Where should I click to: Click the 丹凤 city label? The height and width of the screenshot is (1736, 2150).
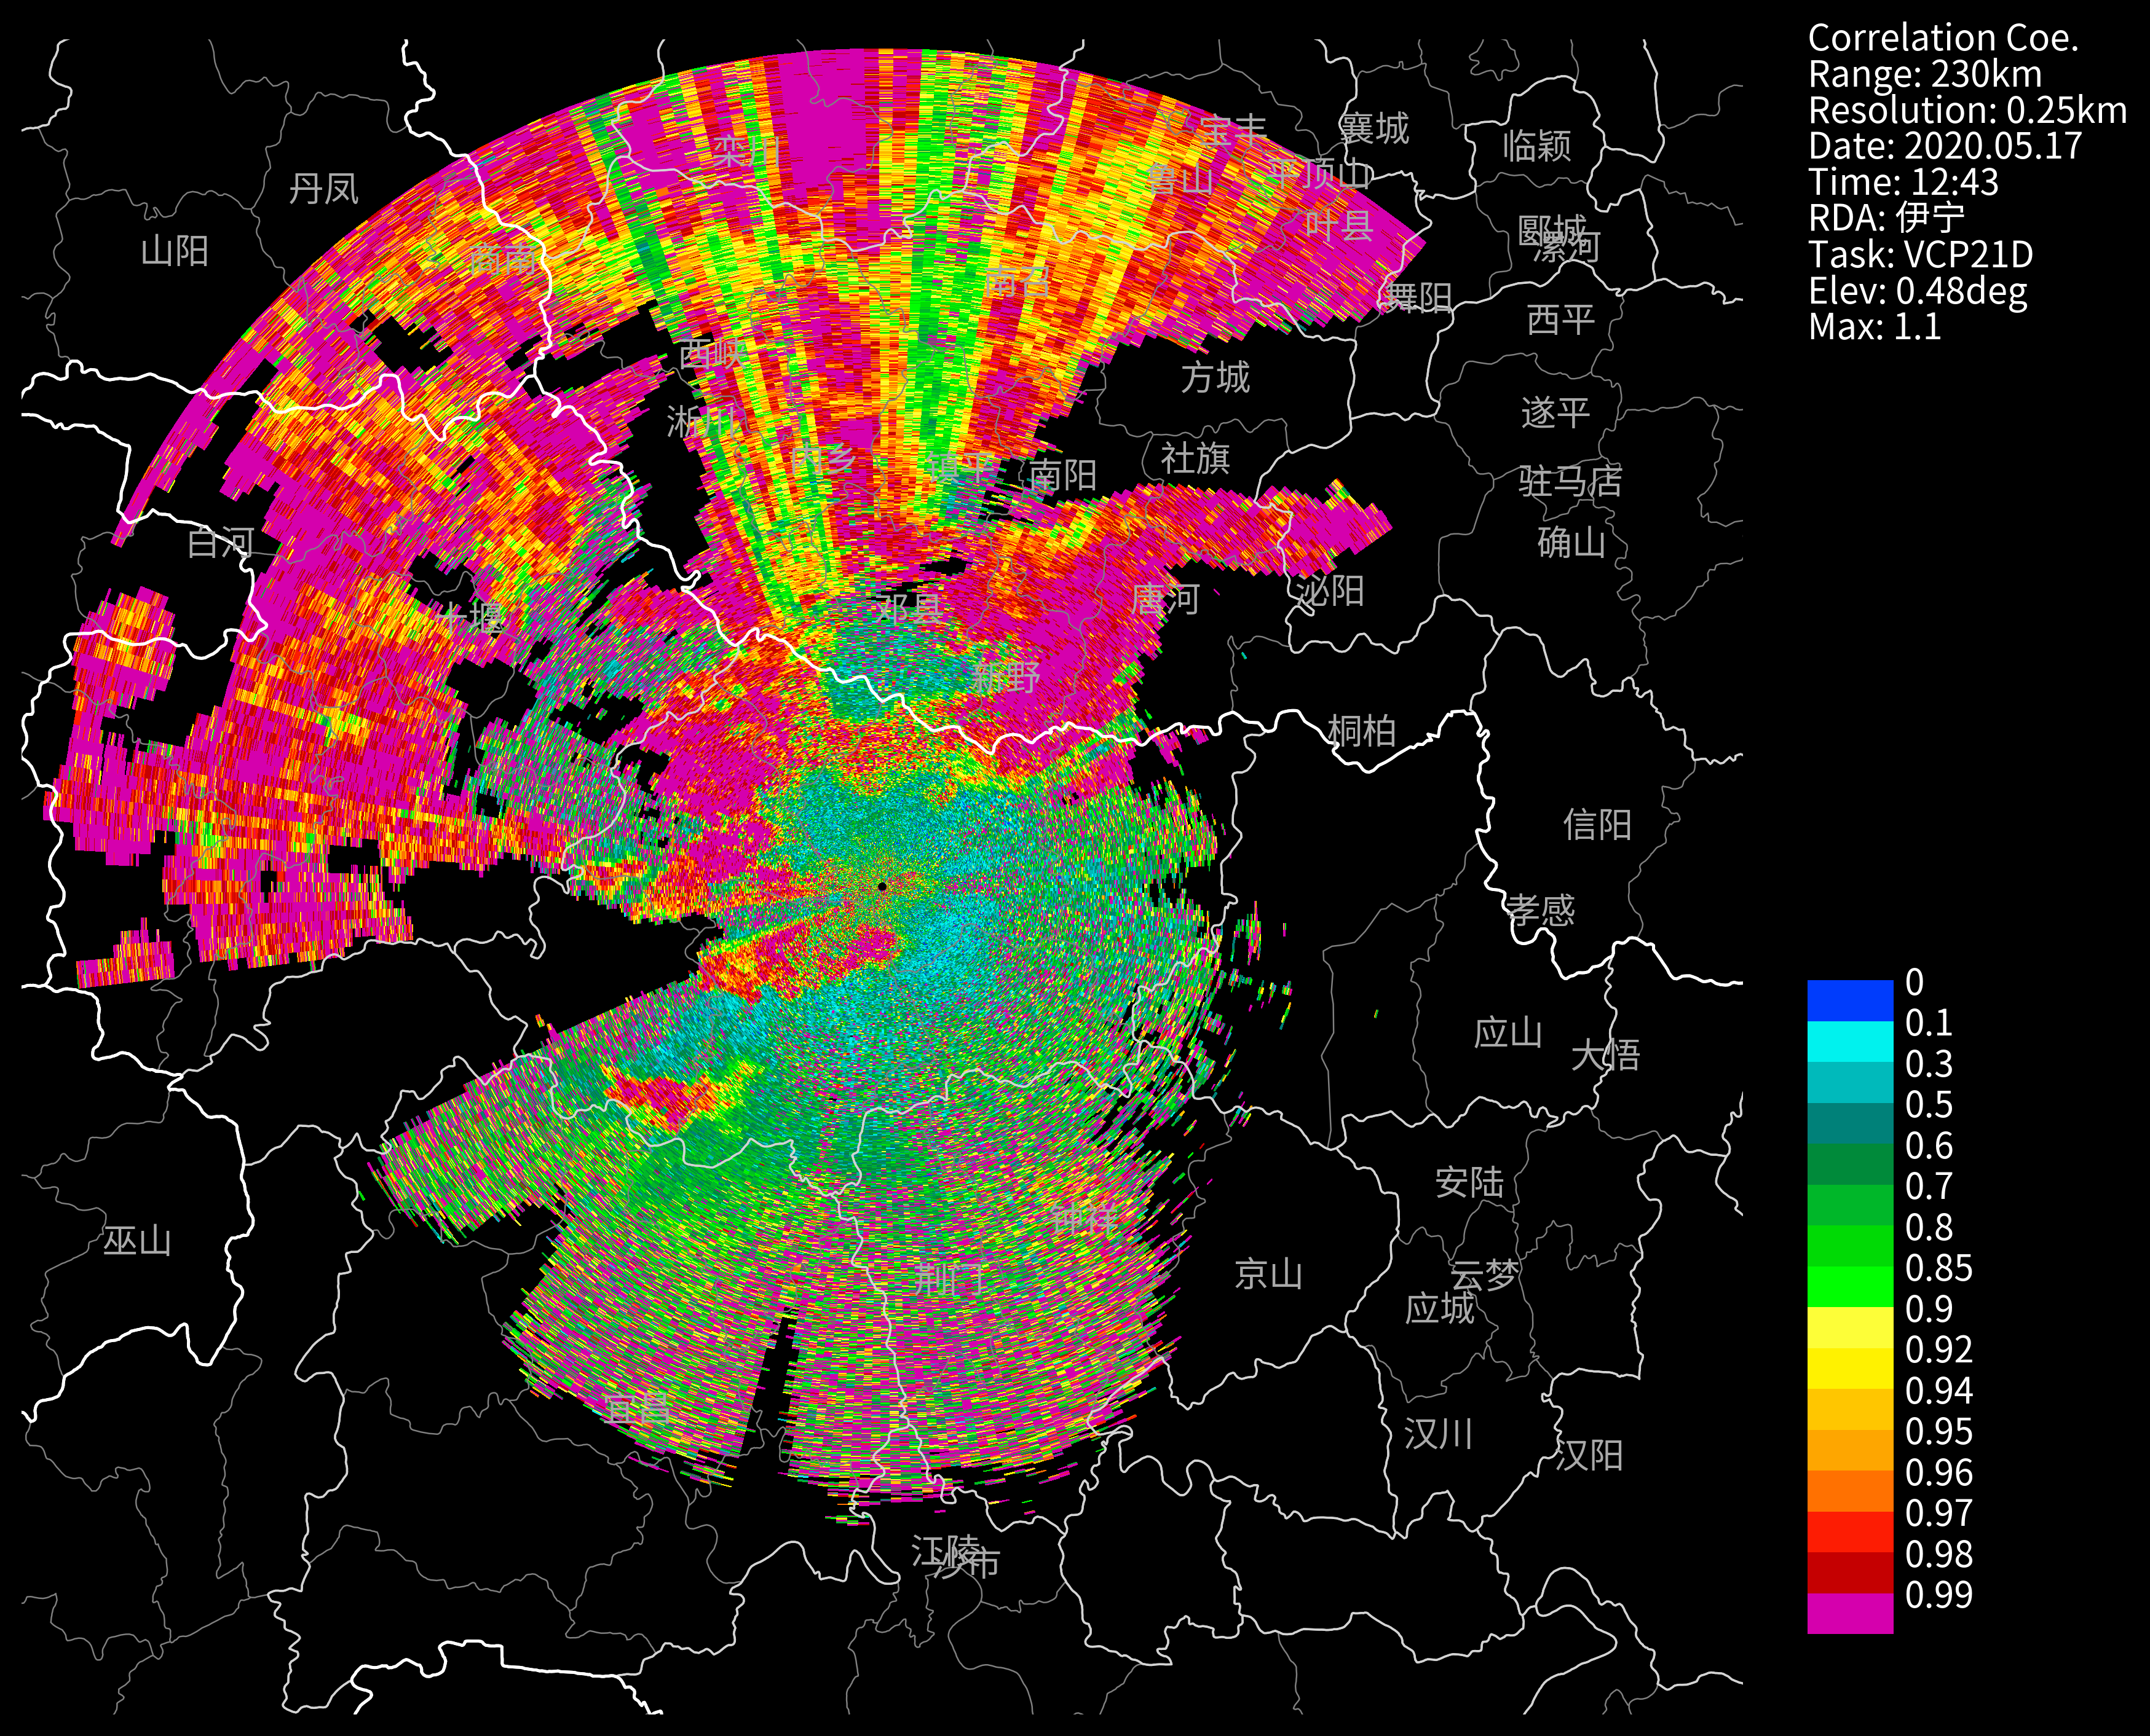tap(323, 188)
